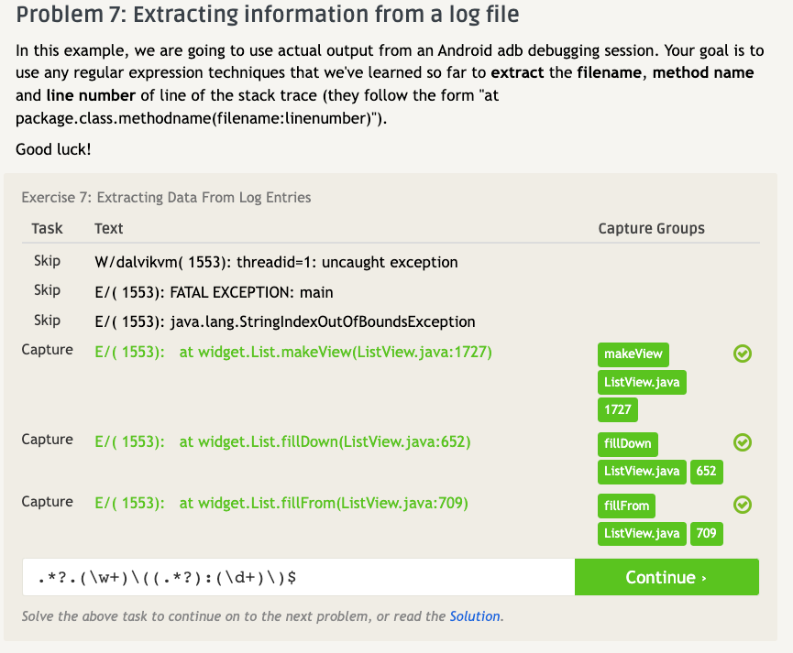Click the green checkmark beside the fillDown row

pyautogui.click(x=743, y=442)
